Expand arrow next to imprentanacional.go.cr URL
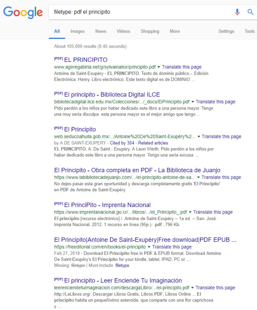This screenshot has width=257, height=310. click(190, 212)
